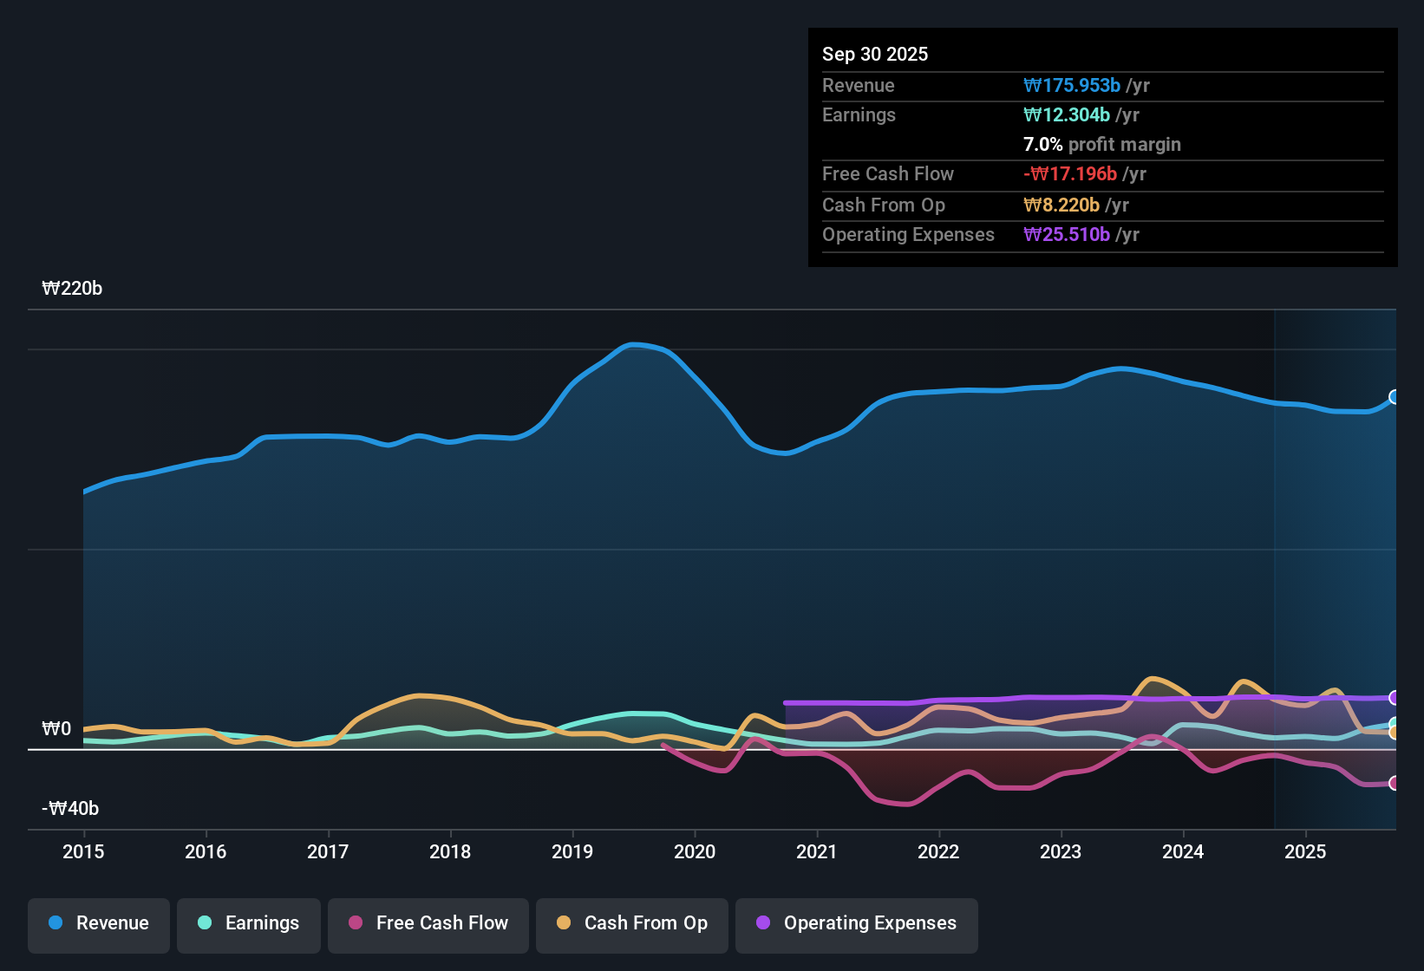Select the Free Cash Flow endpoint marker
Image resolution: width=1424 pixels, height=971 pixels.
pos(1395,783)
